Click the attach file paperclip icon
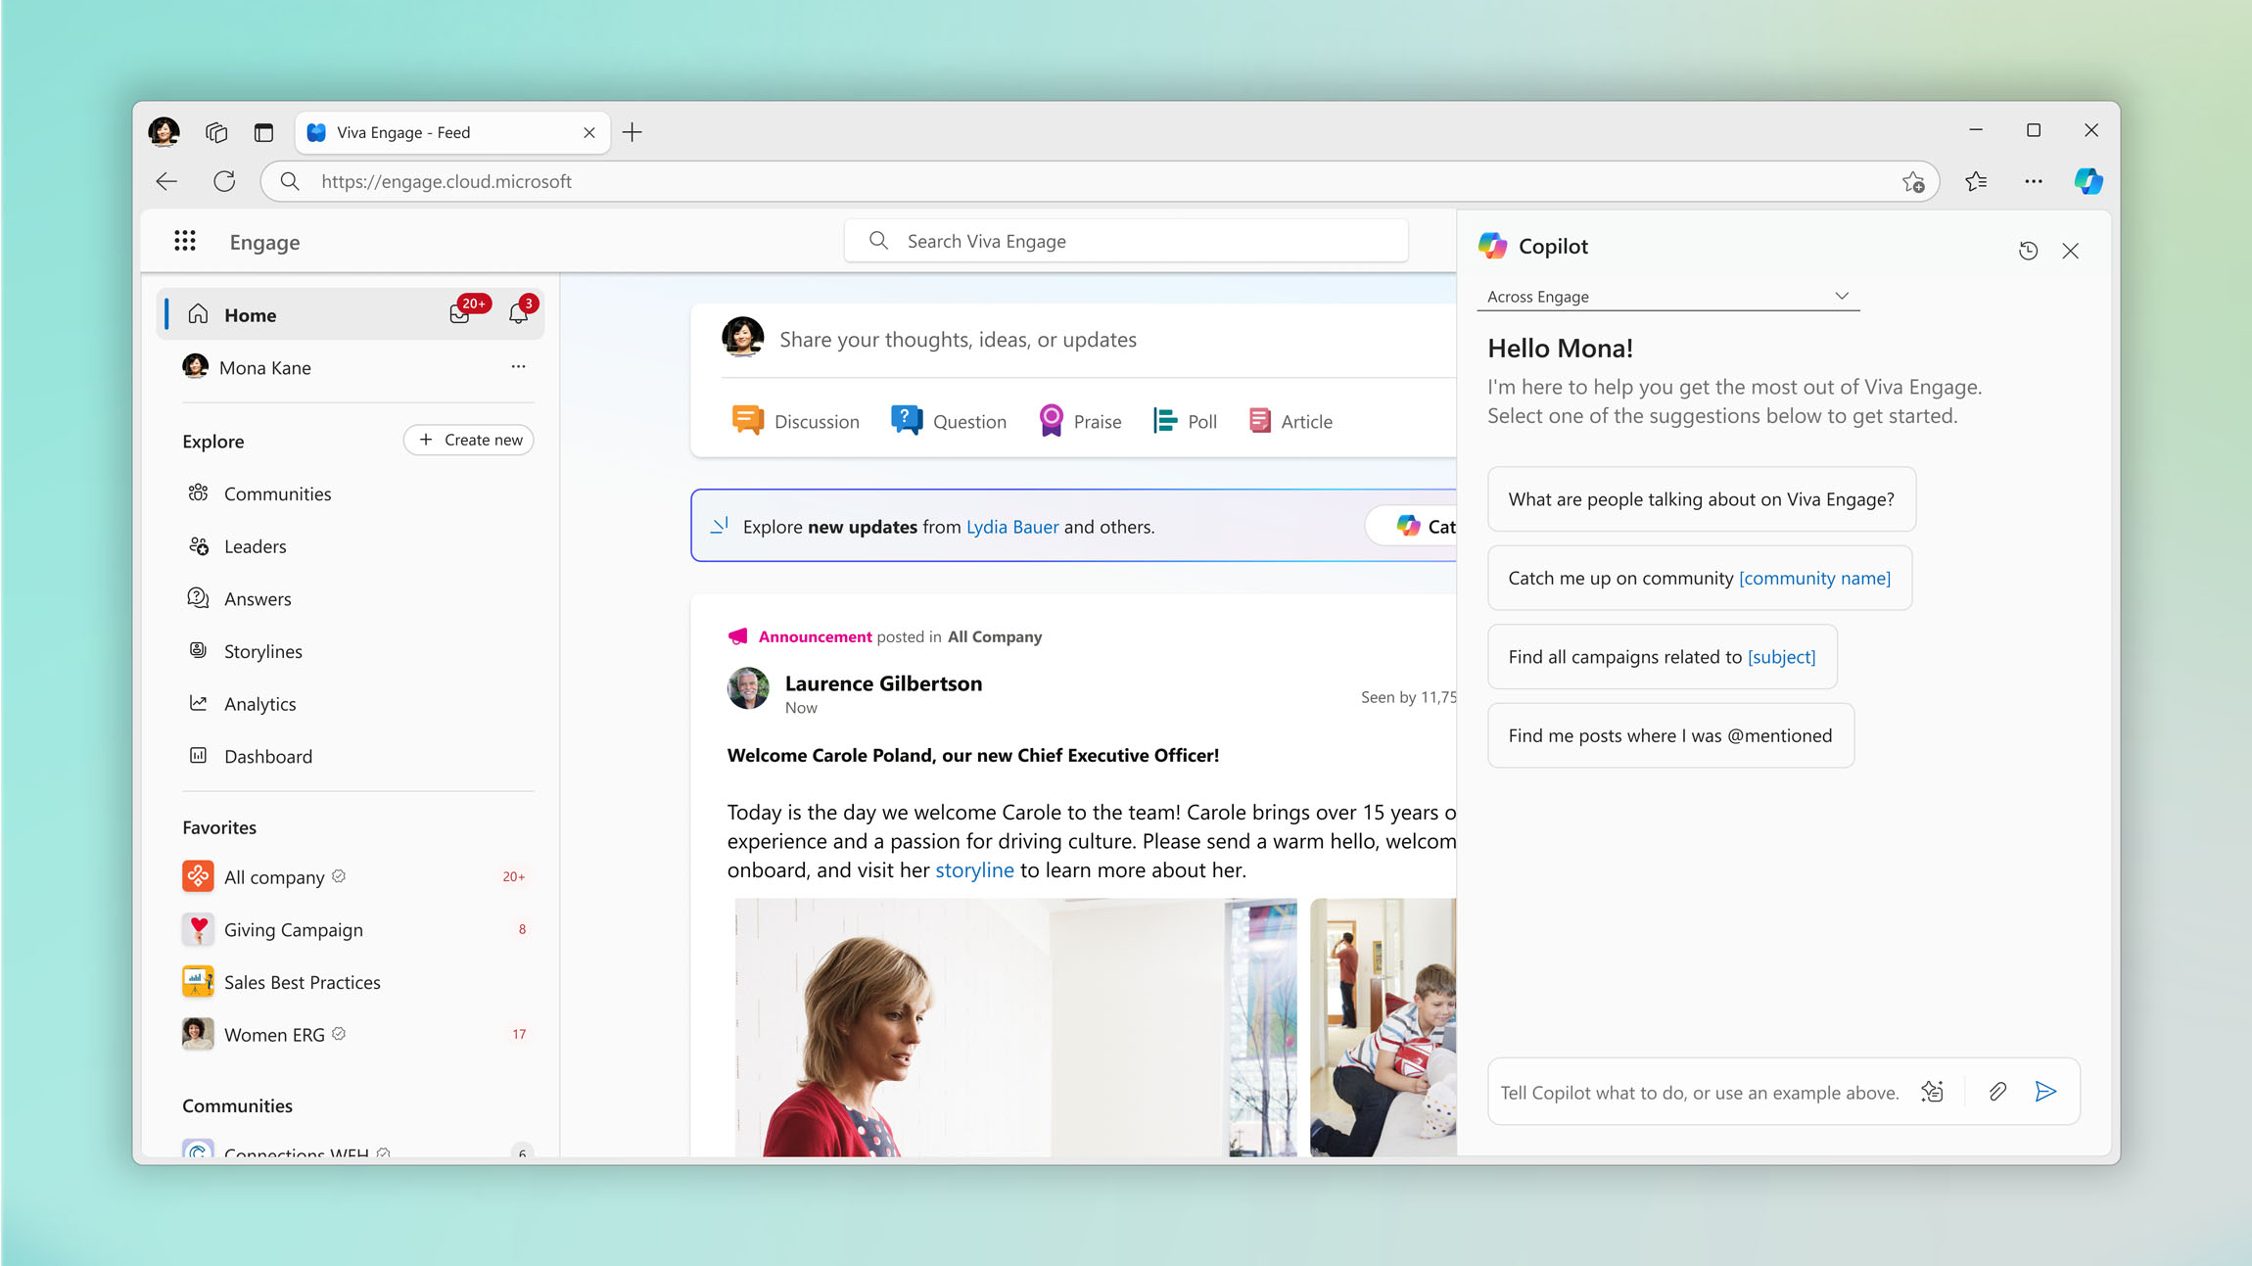The width and height of the screenshot is (2252, 1266). coord(1997,1091)
